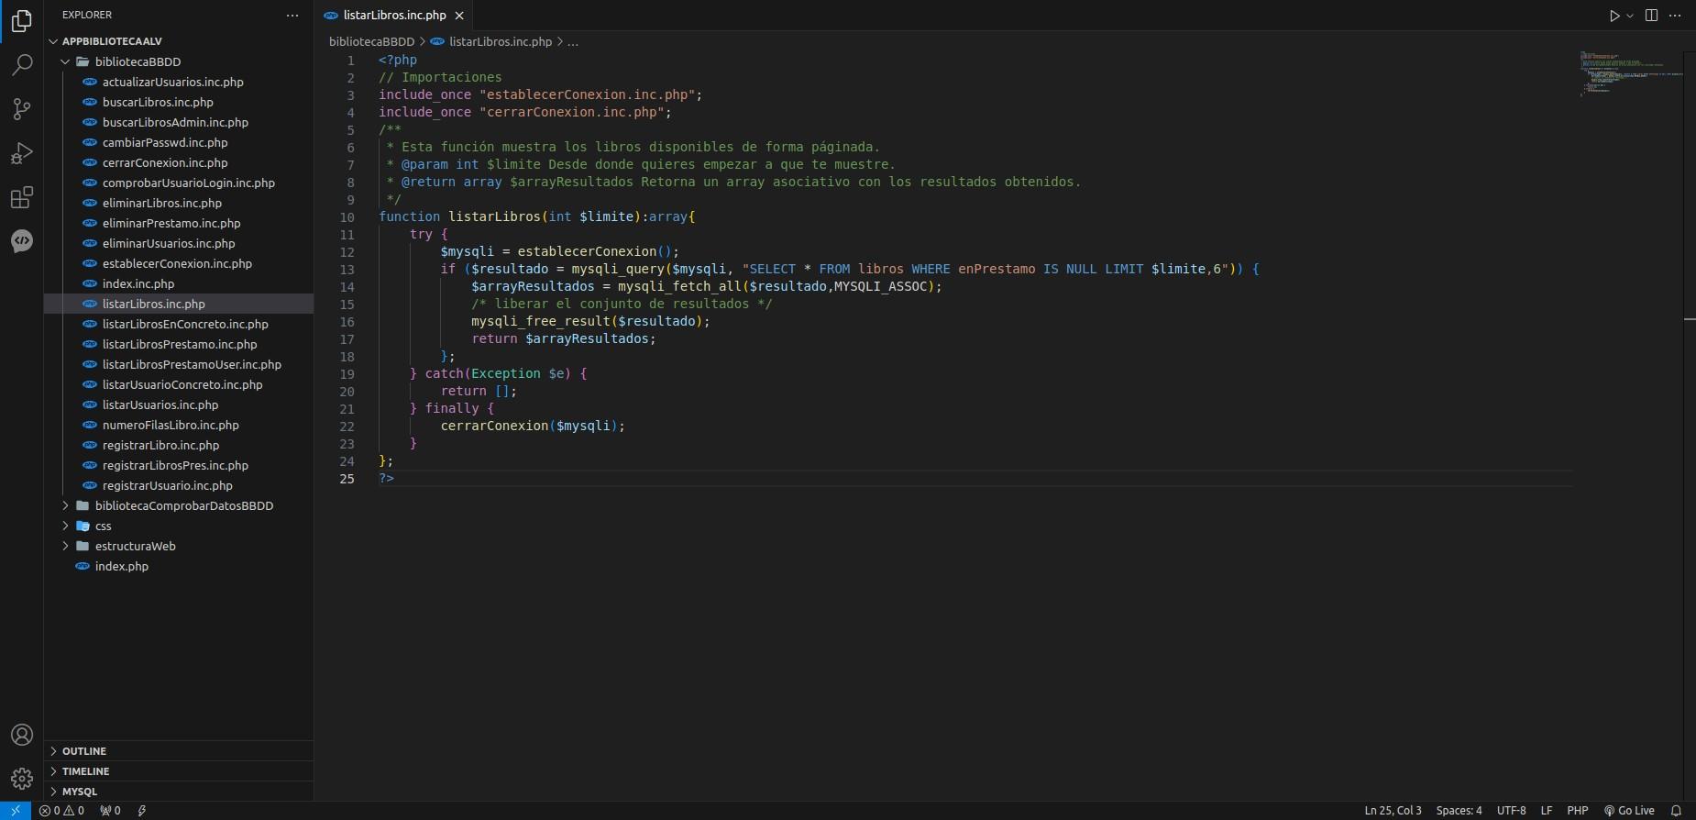The image size is (1696, 820).
Task: Open buscarLibros.inc.php file
Action: 179,102
